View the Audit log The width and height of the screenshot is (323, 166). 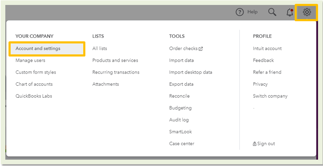pyautogui.click(x=179, y=120)
